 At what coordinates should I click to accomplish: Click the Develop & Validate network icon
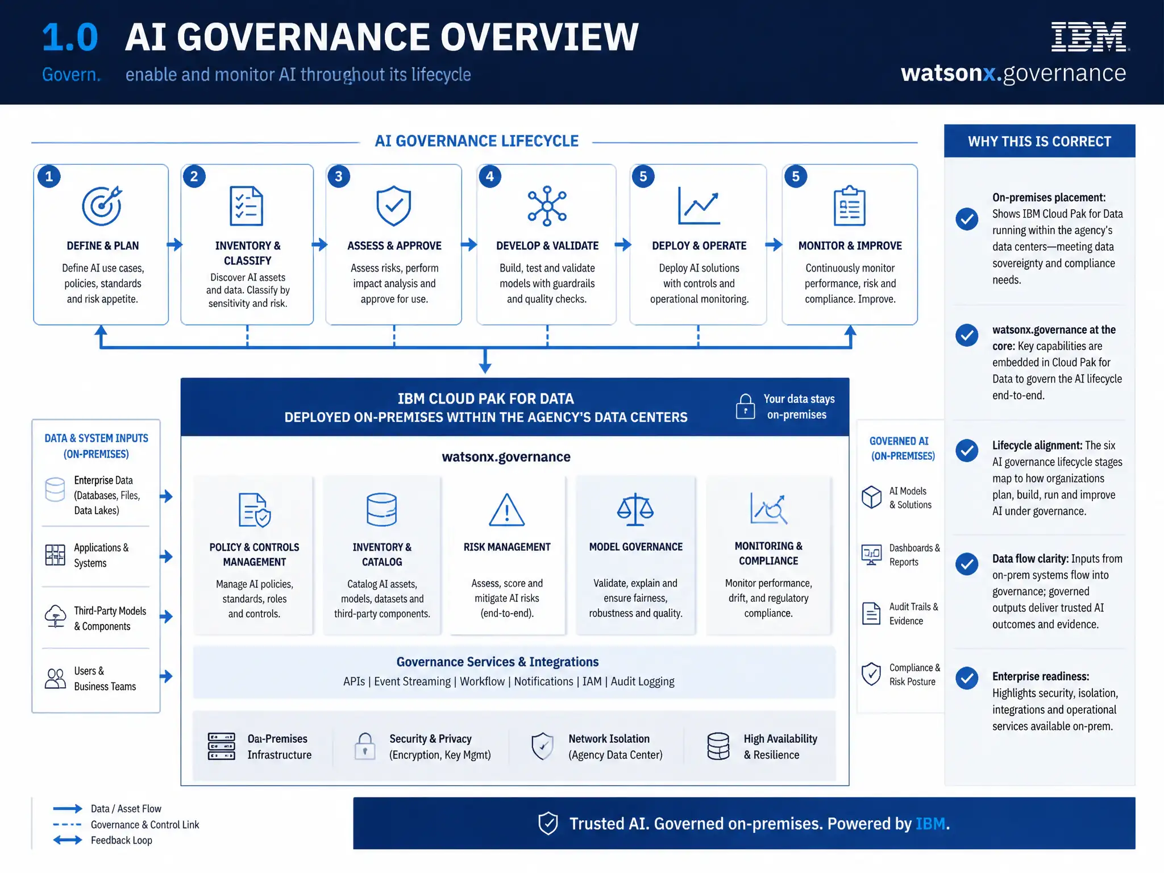pos(547,206)
